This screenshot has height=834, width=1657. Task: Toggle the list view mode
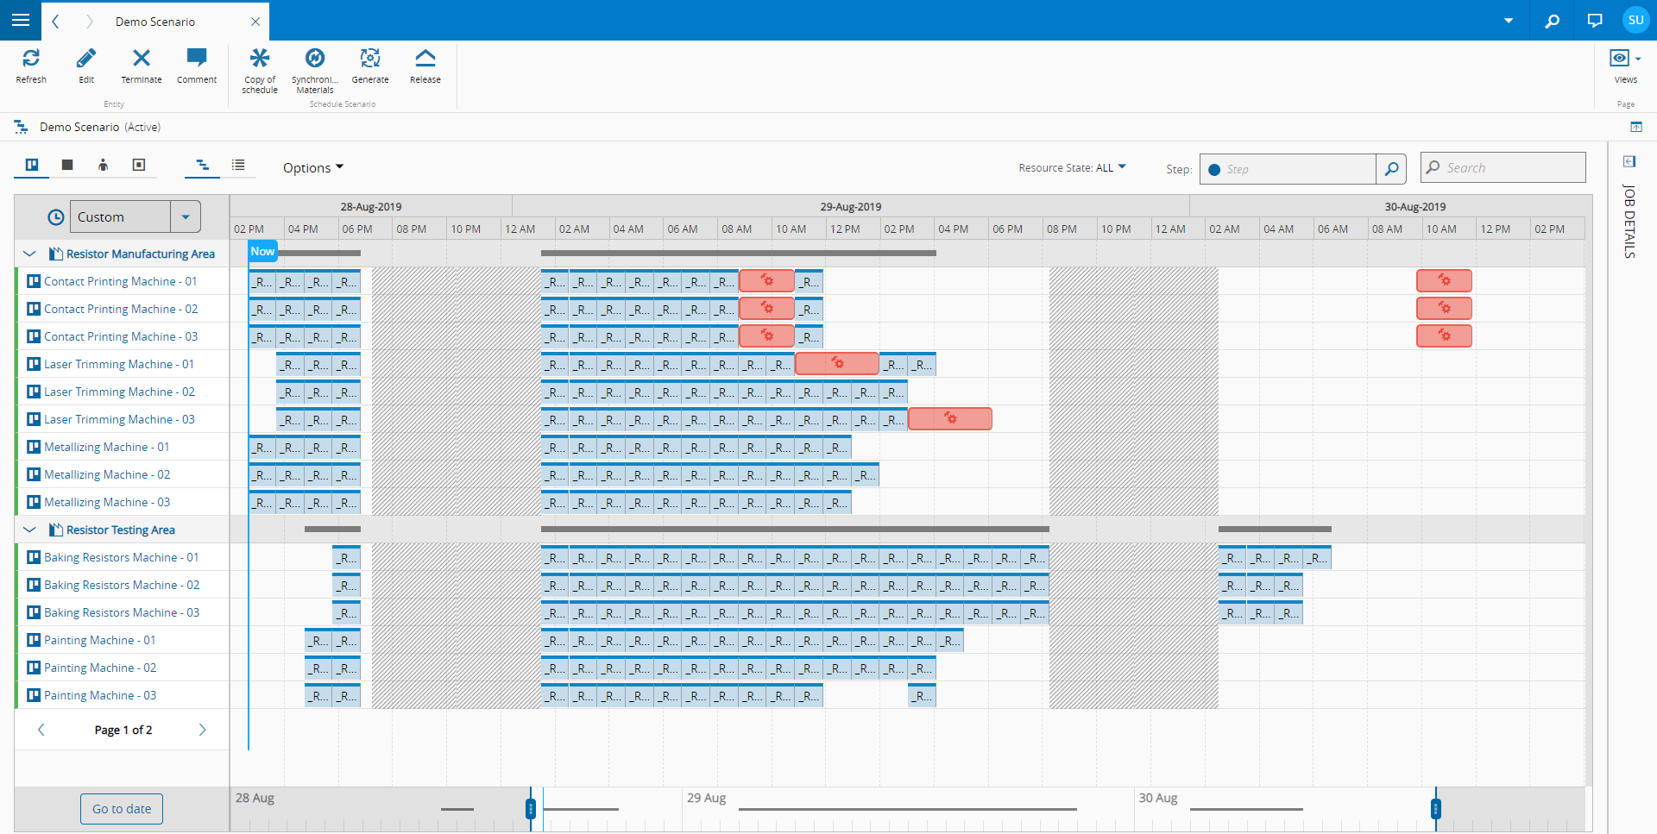(238, 165)
